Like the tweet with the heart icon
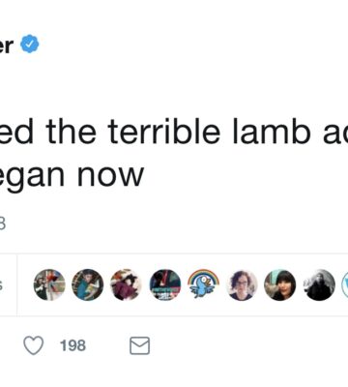The width and height of the screenshot is (348, 387). tap(34, 345)
